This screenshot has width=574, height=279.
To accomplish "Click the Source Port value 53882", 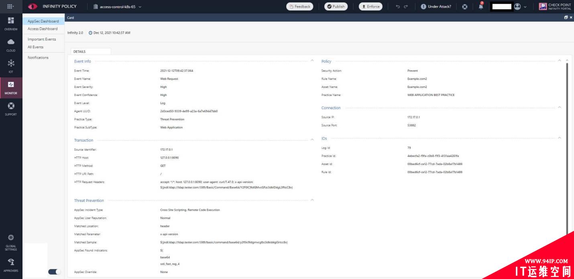I will [x=411, y=125].
